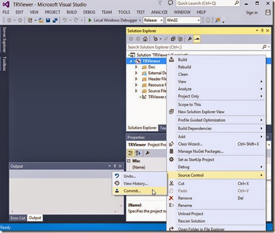
Task: Click Unload Project in the context menu
Action: (x=216, y=214)
